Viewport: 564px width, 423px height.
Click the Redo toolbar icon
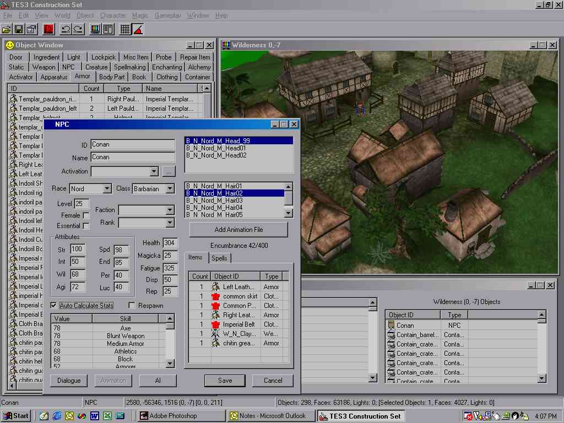(x=78, y=30)
